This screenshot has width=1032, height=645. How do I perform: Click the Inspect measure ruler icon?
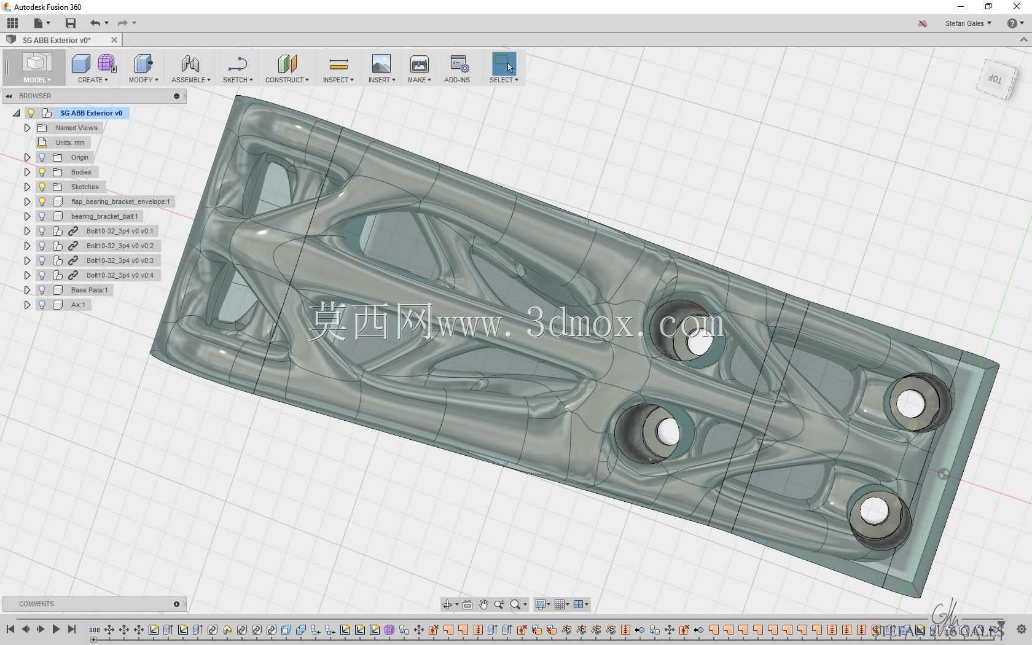point(338,64)
